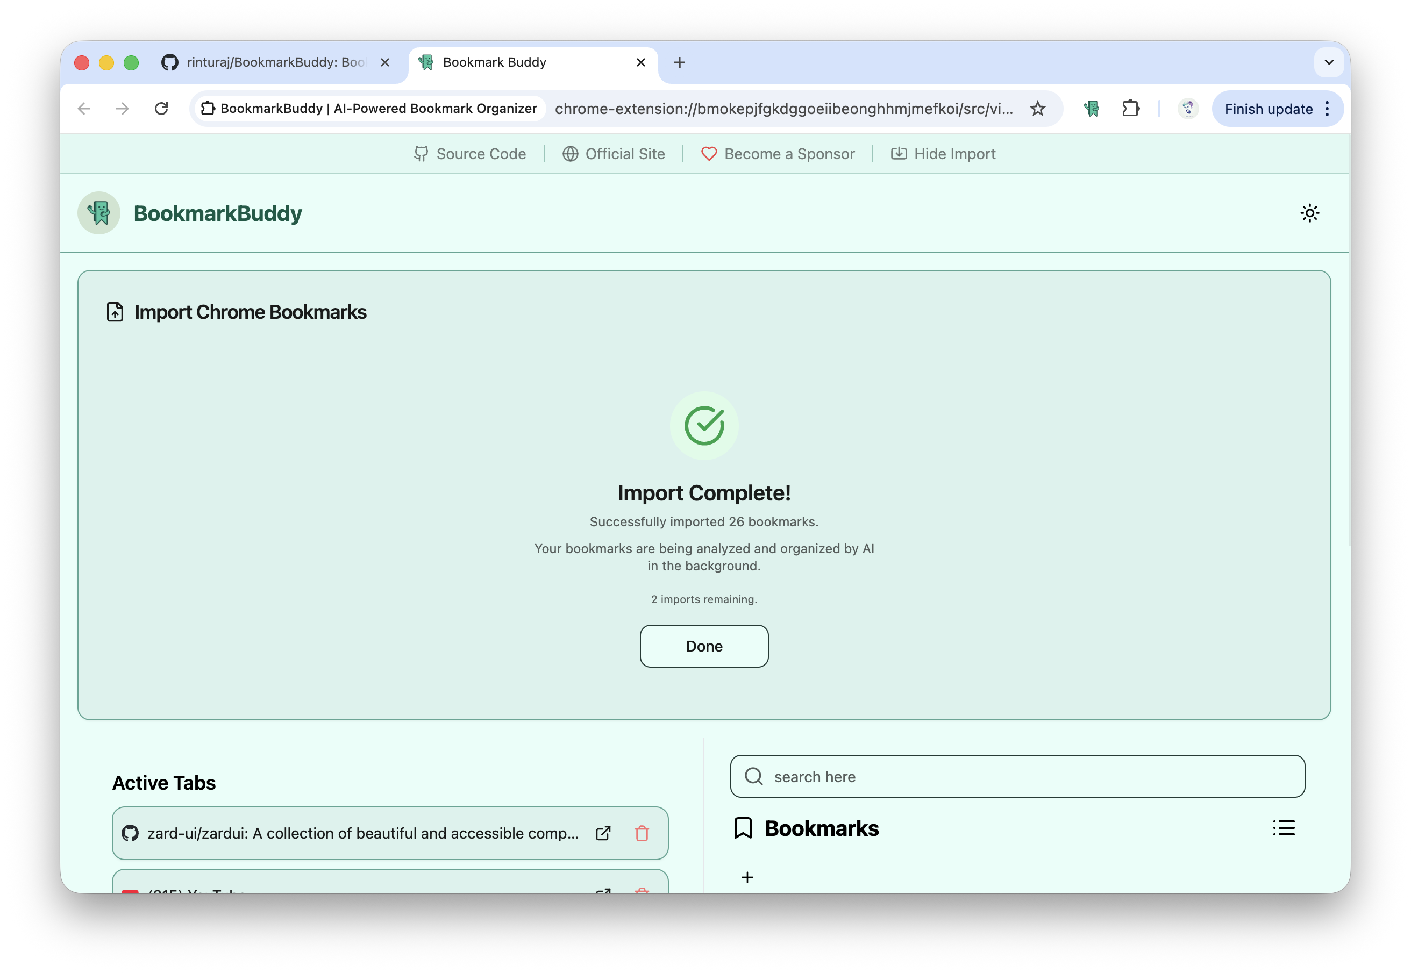Star the current page in the address bar
Viewport: 1411px width, 973px height.
(1037, 109)
